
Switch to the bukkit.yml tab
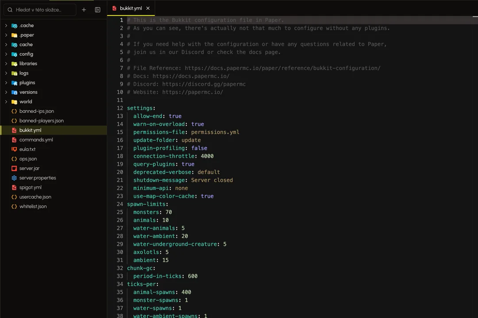pos(131,8)
